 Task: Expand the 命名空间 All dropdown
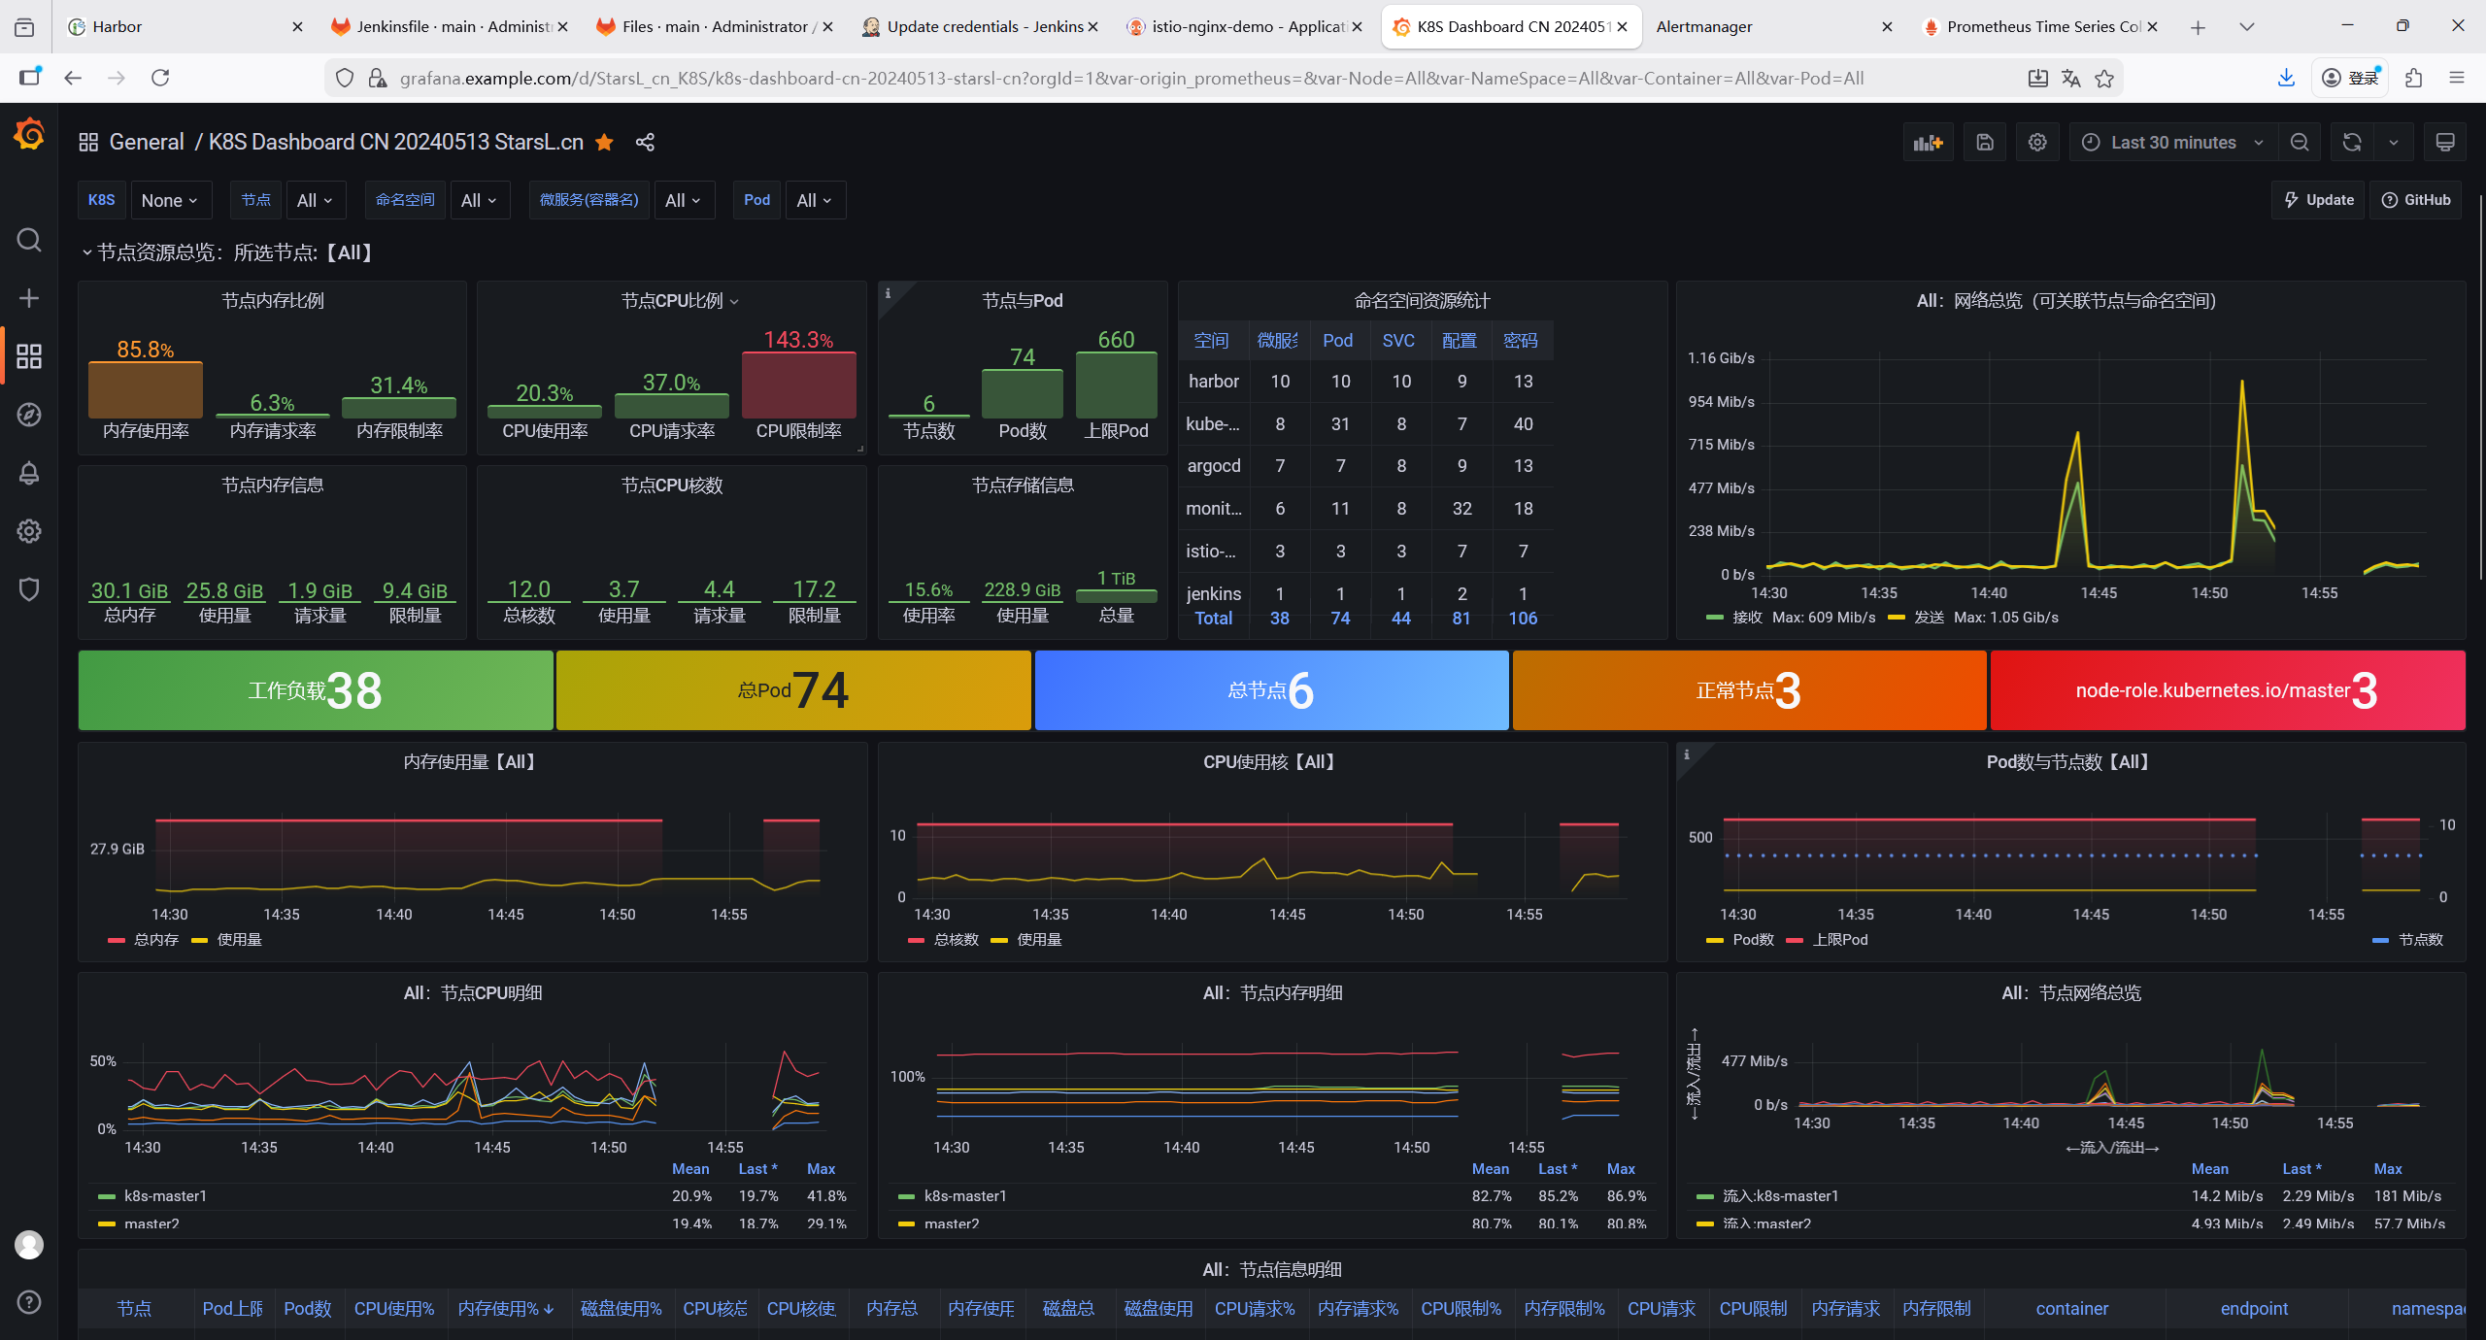479,201
